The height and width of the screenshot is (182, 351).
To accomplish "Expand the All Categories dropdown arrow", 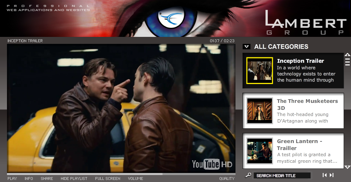I will [x=247, y=47].
